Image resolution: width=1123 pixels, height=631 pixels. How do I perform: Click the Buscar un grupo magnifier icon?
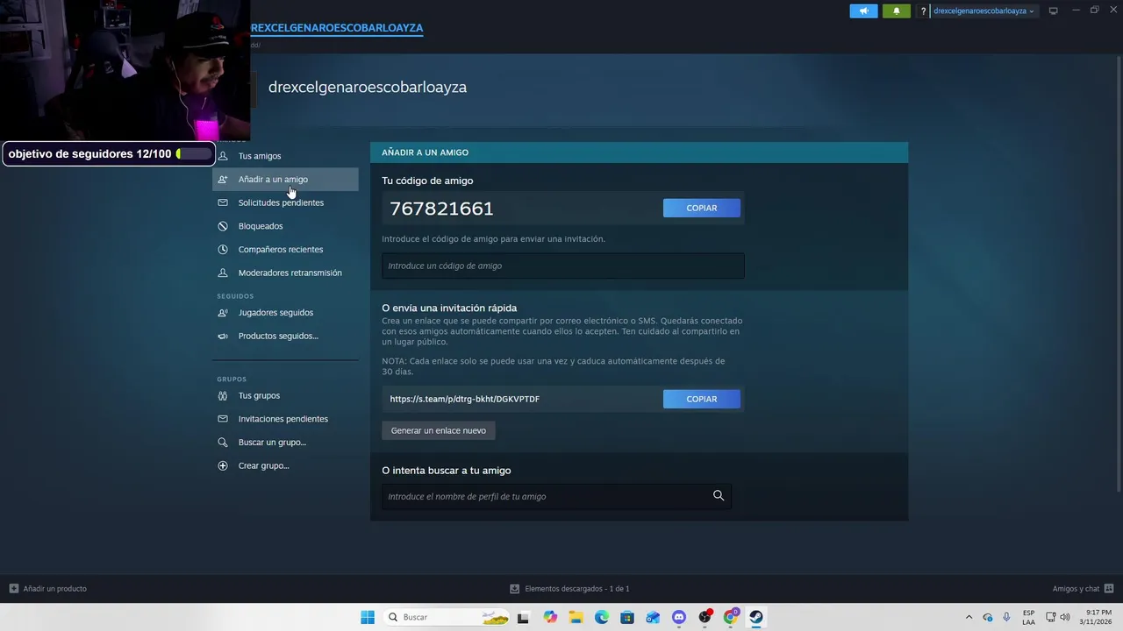(x=223, y=443)
